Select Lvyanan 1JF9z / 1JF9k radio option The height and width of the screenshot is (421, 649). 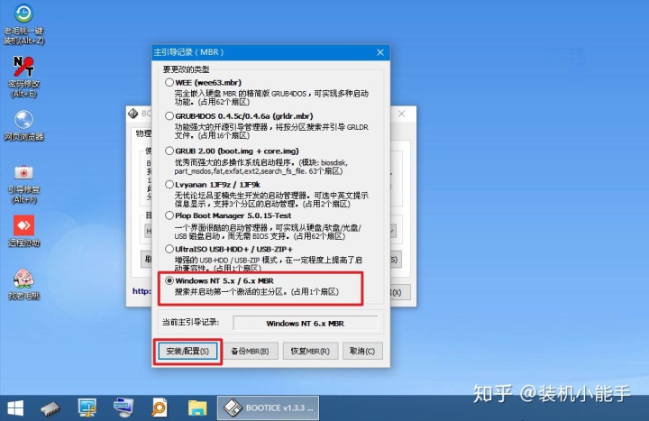tap(169, 184)
